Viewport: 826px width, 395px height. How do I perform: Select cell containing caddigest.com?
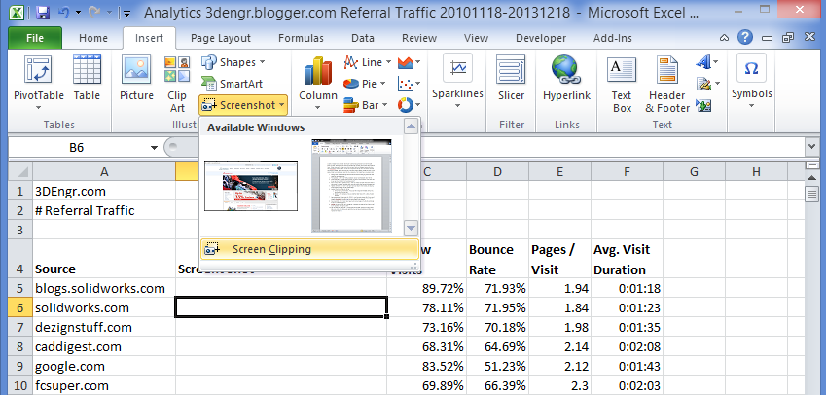pos(104,346)
